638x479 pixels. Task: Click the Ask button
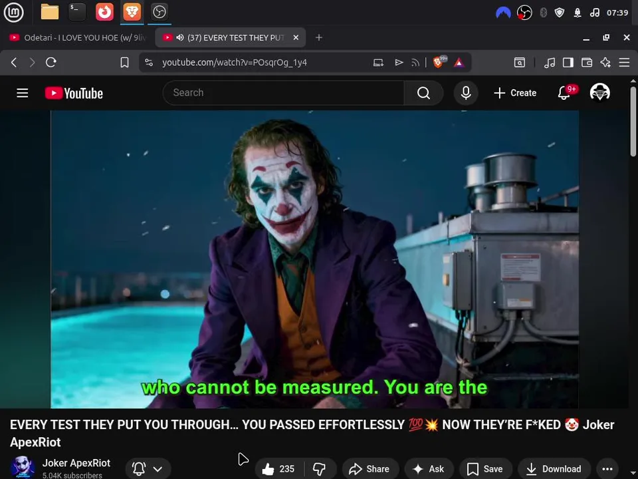(429, 469)
